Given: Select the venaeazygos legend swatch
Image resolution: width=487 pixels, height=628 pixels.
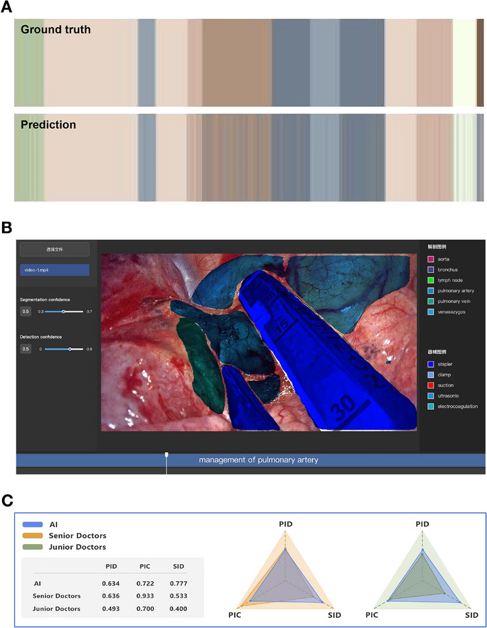Looking at the screenshot, I should click(x=431, y=312).
